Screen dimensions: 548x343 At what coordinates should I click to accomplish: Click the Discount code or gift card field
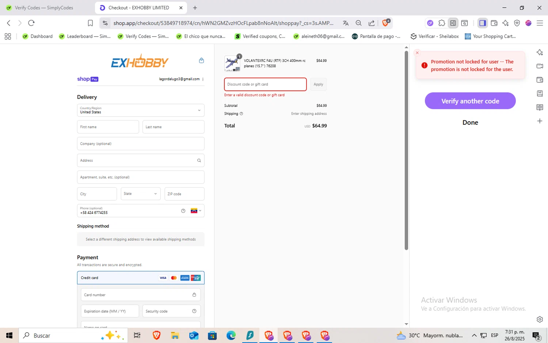(x=265, y=84)
